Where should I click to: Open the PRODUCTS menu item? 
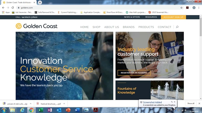(x=146, y=27)
